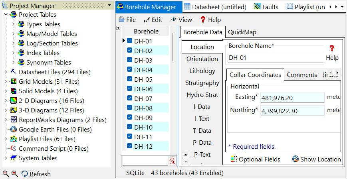Open the Faults tab
This screenshot has height=179, width=347.
click(266, 7)
